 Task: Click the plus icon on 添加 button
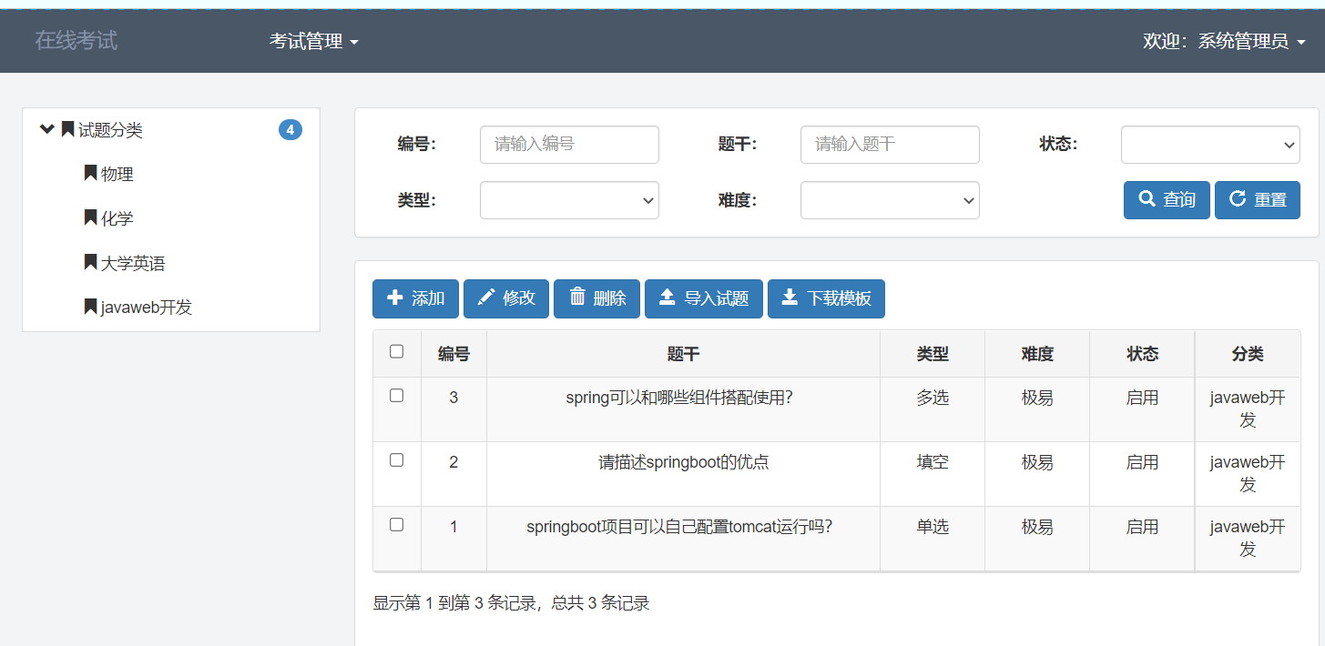click(x=394, y=298)
